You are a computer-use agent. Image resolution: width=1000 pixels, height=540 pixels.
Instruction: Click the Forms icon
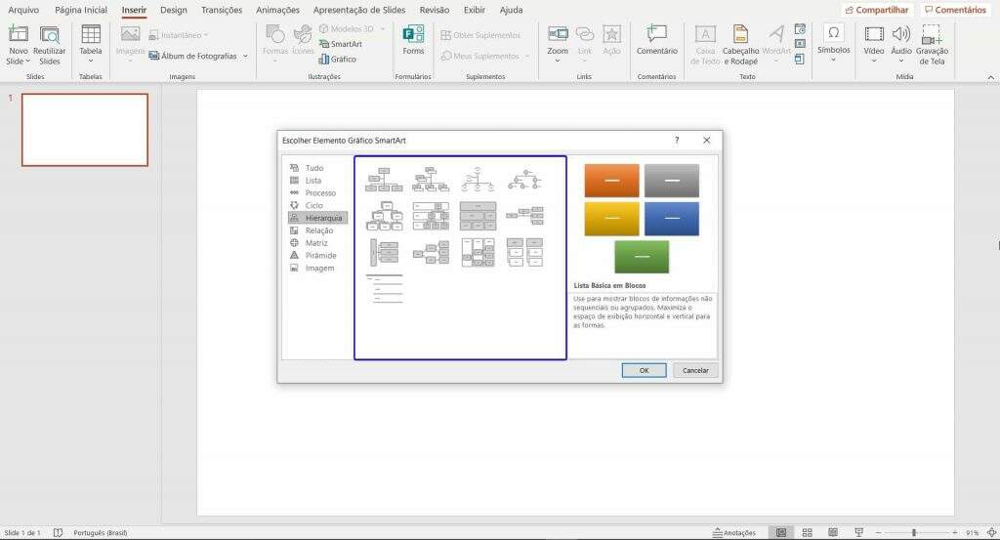413,39
